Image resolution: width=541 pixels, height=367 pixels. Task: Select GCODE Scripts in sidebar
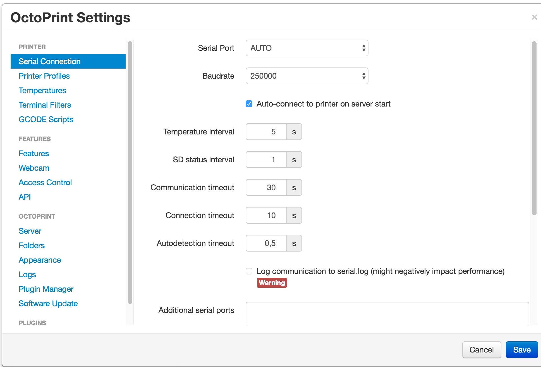[x=46, y=119]
